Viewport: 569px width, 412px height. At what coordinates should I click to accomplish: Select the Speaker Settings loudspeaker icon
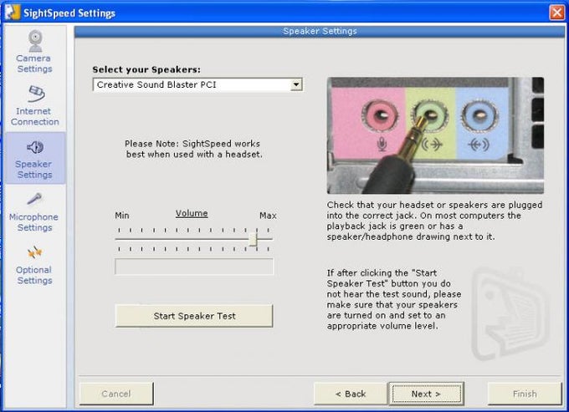point(35,147)
